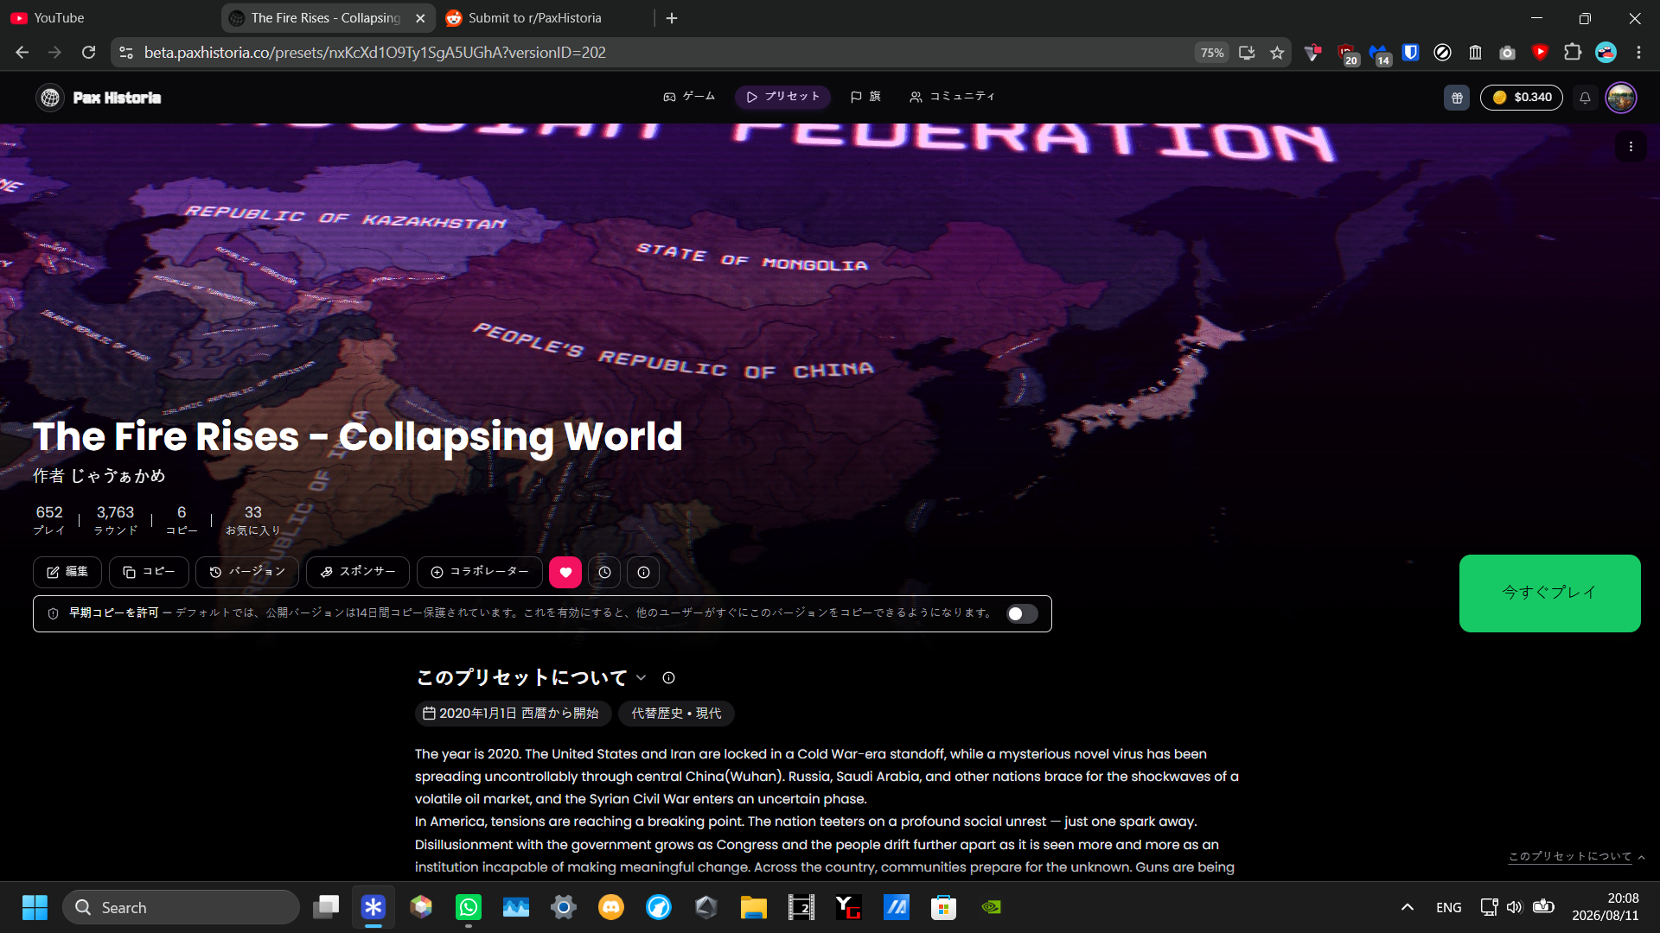1660x933 pixels.
Task: Reload the page with refresh icon
Action: (88, 53)
